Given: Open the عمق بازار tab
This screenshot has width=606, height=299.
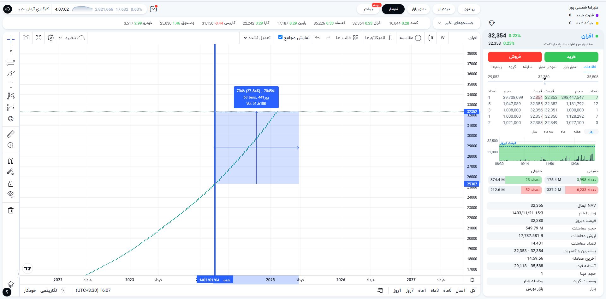Looking at the screenshot, I should coord(570,67).
